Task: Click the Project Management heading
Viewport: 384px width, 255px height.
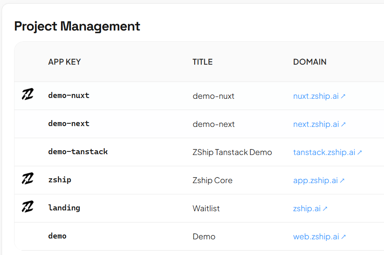Action: pos(77,26)
